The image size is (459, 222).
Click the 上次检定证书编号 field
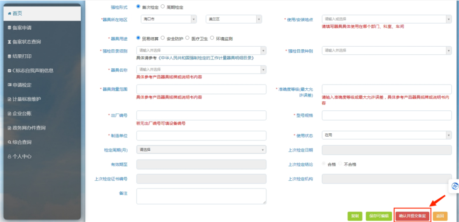pyautogui.click(x=201, y=179)
